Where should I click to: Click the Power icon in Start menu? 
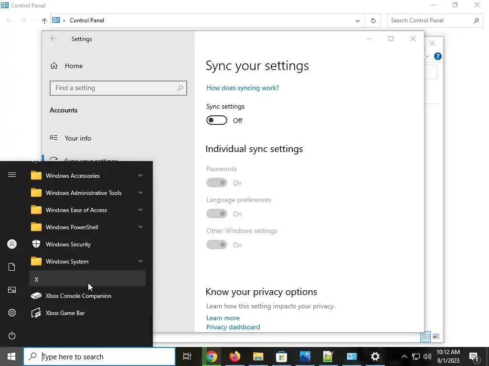pos(12,335)
